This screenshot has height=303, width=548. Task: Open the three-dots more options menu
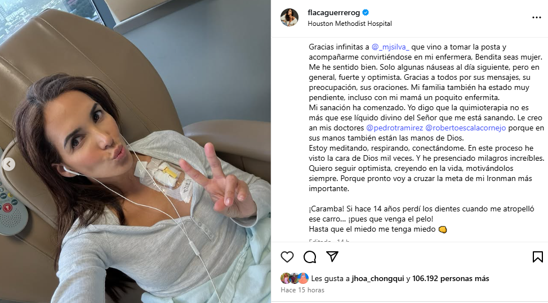[x=537, y=17]
